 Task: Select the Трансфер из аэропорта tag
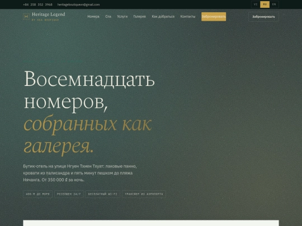pyautogui.click(x=144, y=194)
